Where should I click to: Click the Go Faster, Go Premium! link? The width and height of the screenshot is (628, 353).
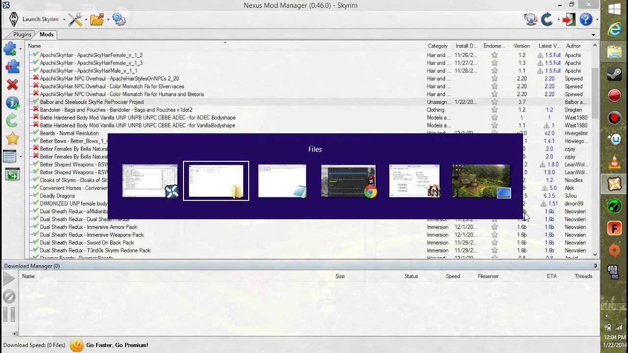click(x=117, y=345)
